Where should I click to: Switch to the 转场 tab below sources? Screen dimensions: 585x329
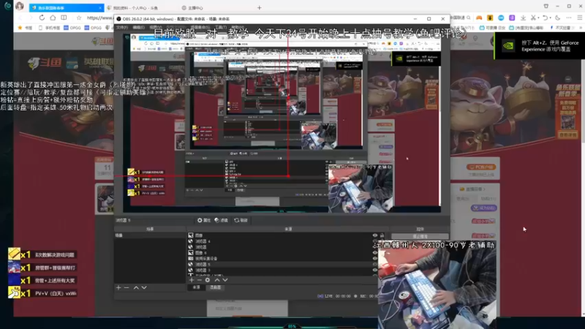pyautogui.click(x=215, y=287)
